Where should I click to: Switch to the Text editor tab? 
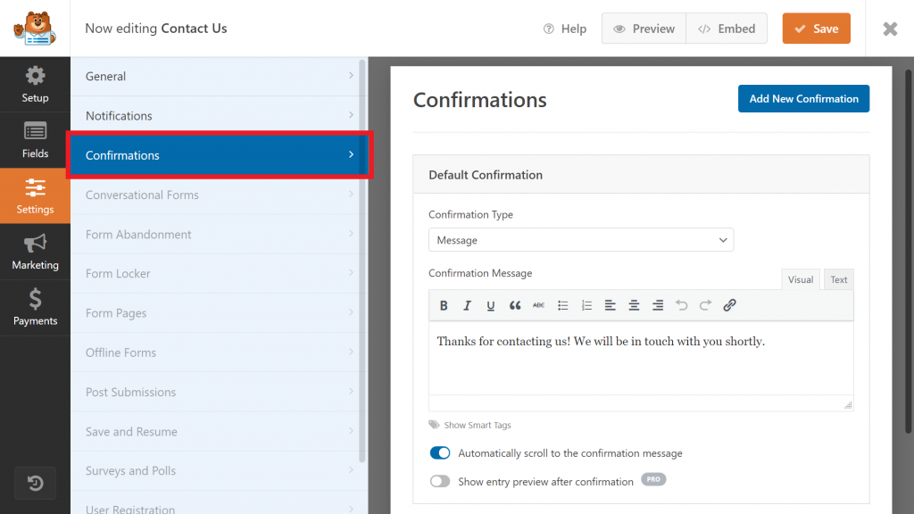837,278
